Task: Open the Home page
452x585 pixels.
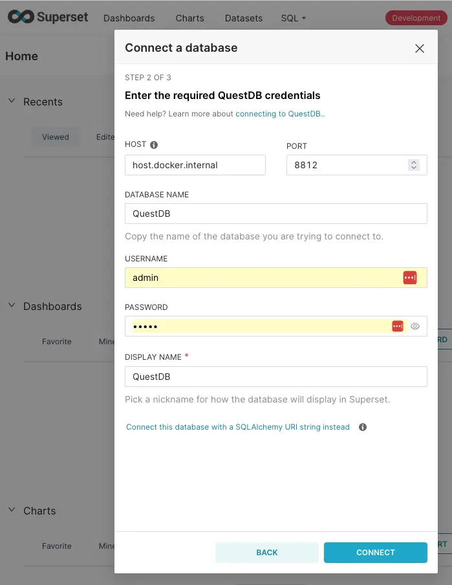Action: [x=21, y=56]
